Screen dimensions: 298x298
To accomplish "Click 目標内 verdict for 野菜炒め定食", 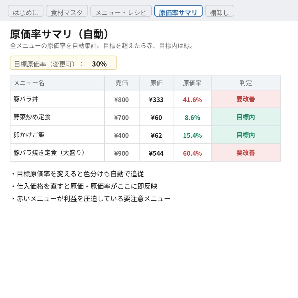I will click(x=246, y=117).
